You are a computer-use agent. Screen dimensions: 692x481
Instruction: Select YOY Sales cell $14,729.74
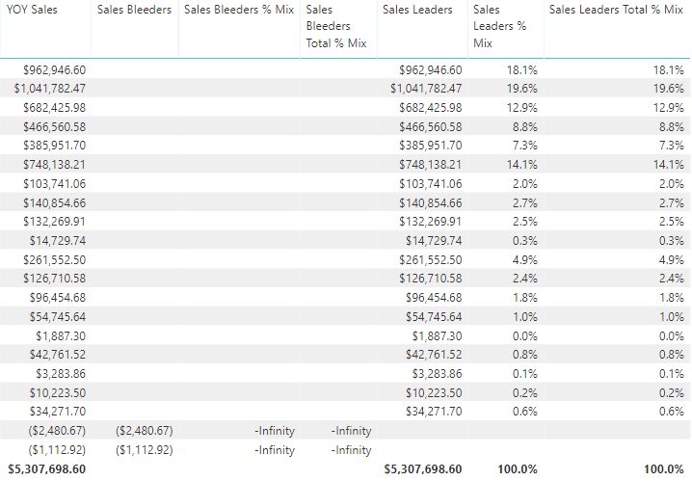pyautogui.click(x=58, y=241)
